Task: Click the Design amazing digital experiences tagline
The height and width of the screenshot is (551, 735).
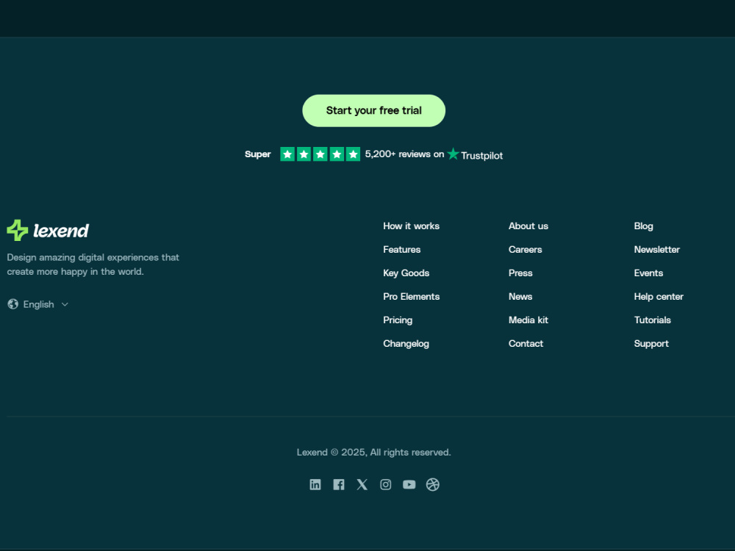Action: pyautogui.click(x=93, y=264)
